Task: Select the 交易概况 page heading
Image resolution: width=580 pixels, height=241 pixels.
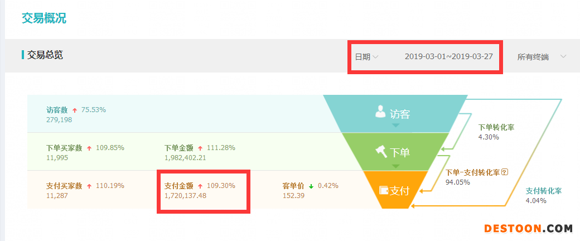Action: pyautogui.click(x=44, y=18)
